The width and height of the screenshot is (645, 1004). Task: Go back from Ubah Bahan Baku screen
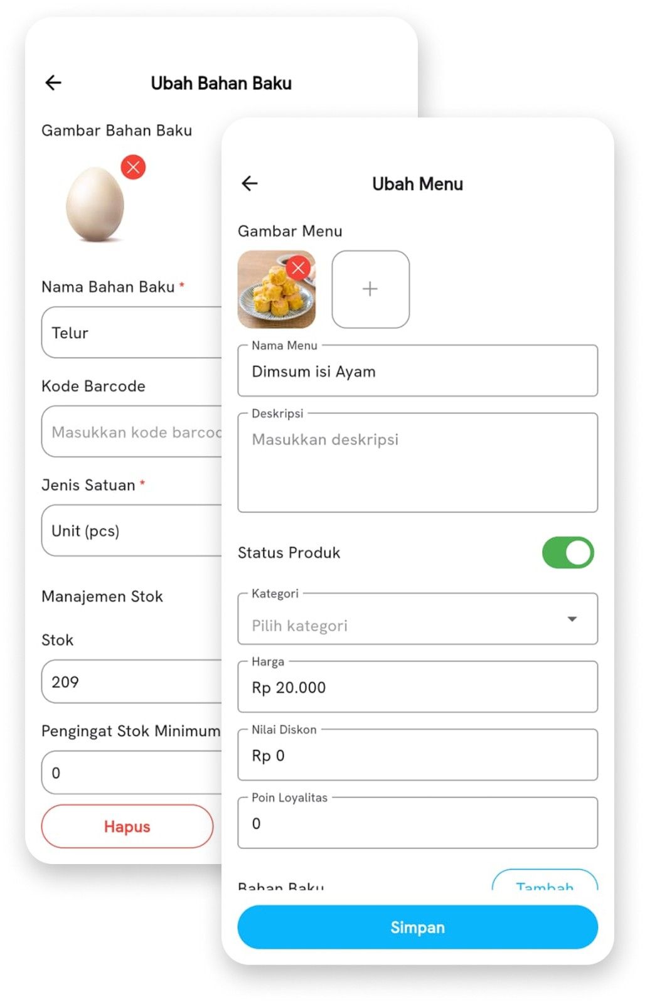point(53,83)
